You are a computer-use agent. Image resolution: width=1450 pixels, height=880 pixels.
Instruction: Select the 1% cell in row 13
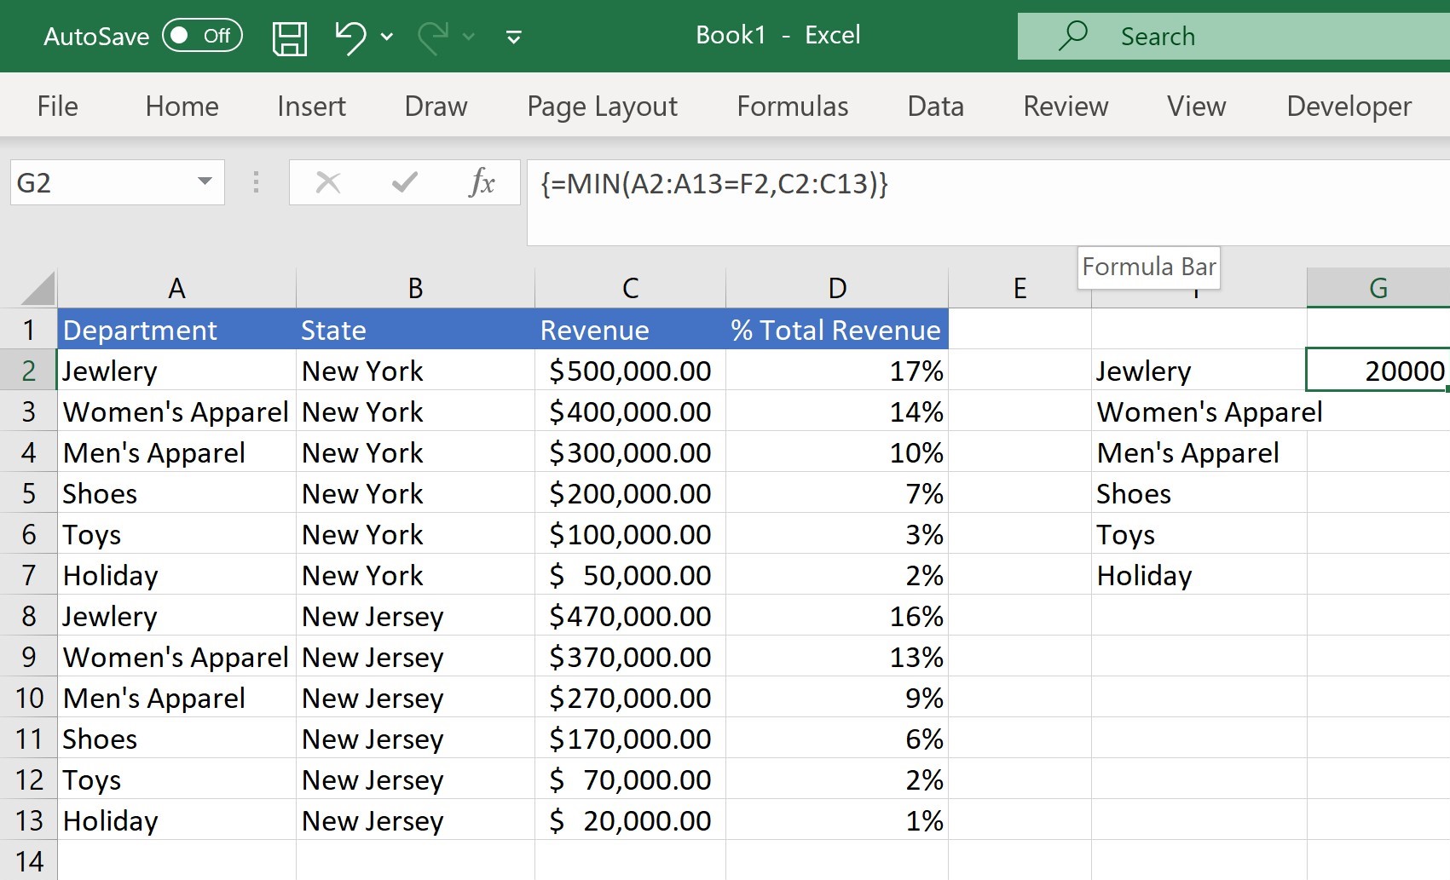pyautogui.click(x=837, y=820)
